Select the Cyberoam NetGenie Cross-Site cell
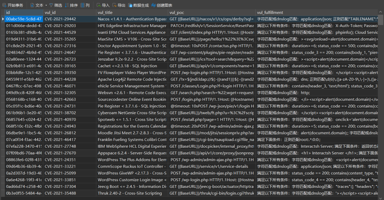The height and width of the screenshot is (200, 384). 132,113
